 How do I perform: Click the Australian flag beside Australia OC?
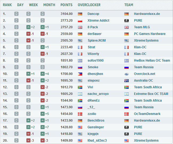[x=127, y=81]
